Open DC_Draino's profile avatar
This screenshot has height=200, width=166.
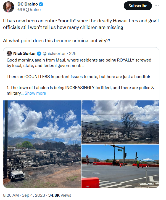(x=9, y=7)
